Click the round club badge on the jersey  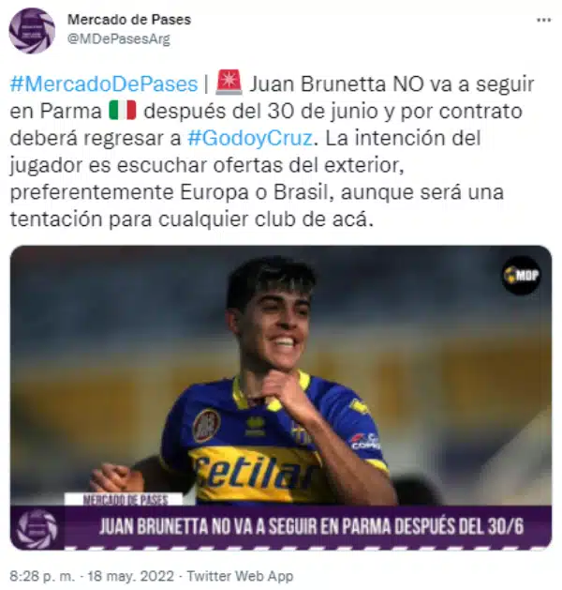[207, 425]
